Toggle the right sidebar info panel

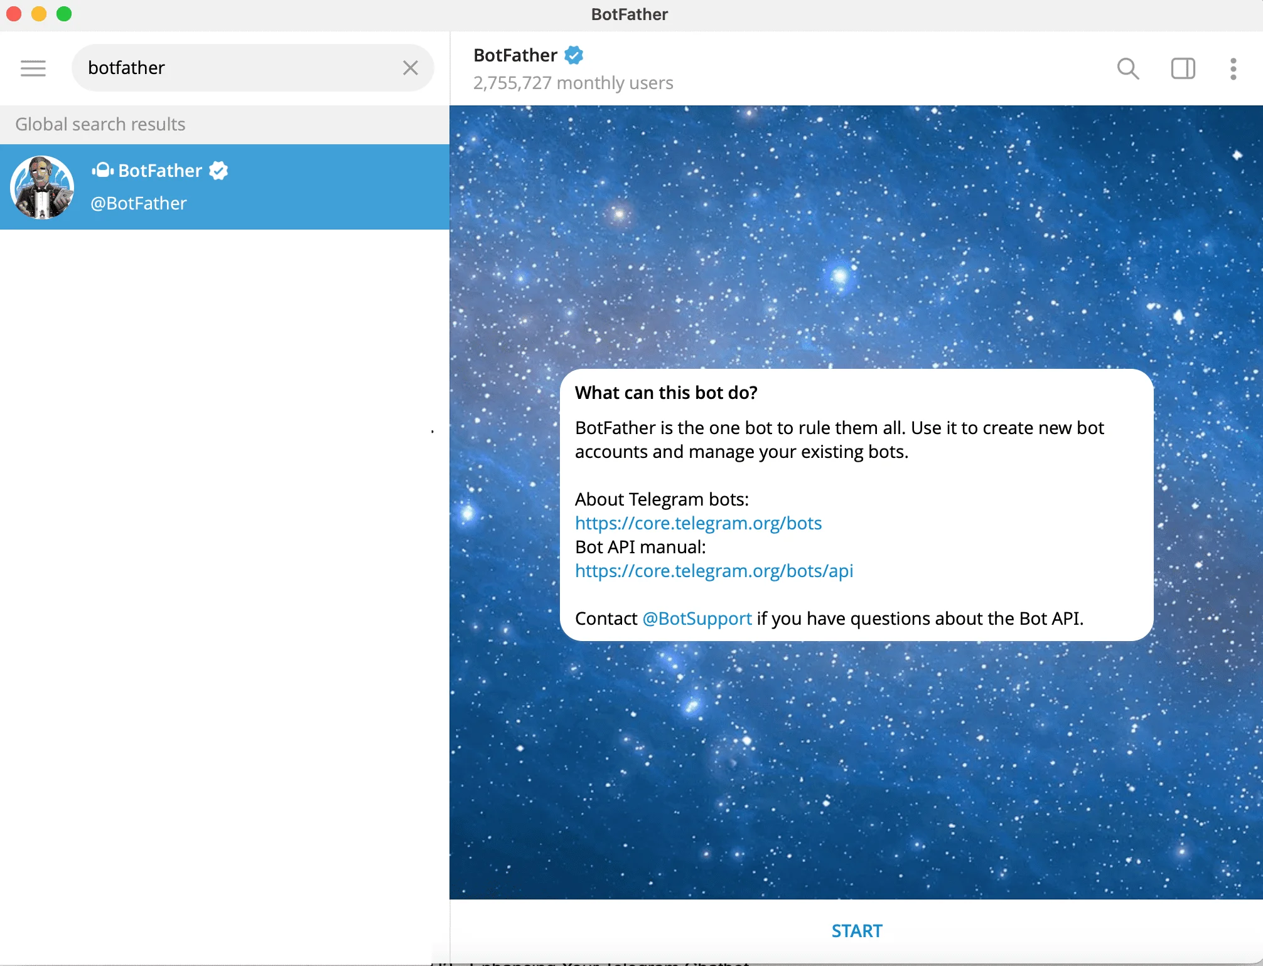[x=1183, y=68]
